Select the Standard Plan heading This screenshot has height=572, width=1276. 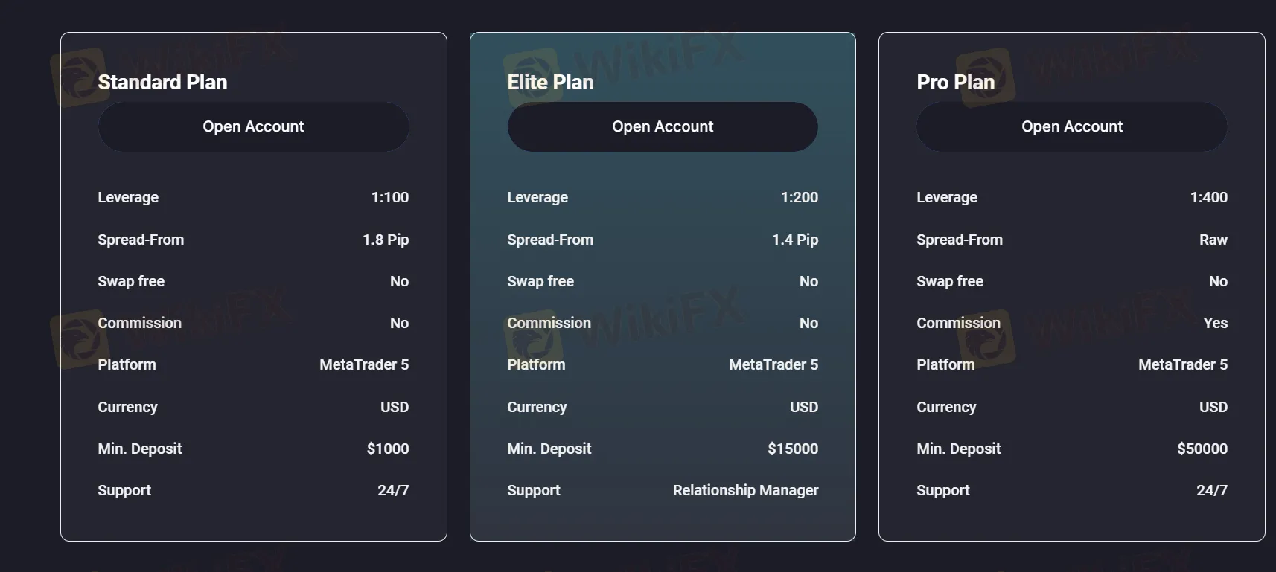click(162, 83)
